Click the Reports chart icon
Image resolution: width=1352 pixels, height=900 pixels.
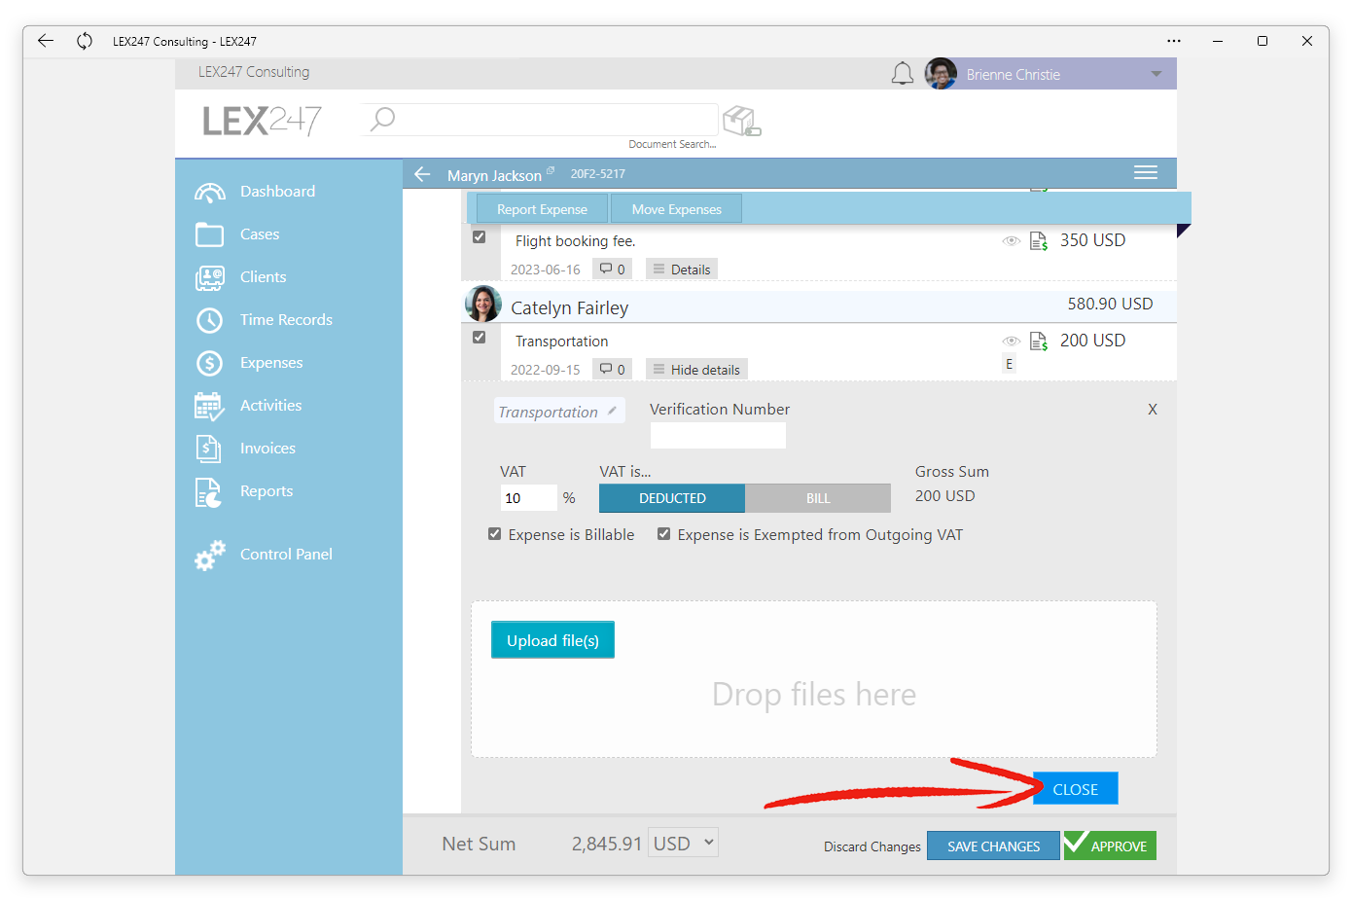click(x=208, y=492)
